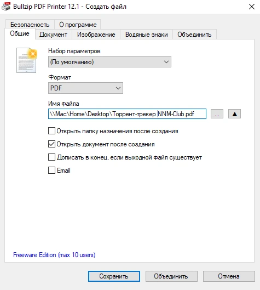This screenshot has height=290, width=260.
Task: Click the Сохранить button
Action: pos(114,276)
